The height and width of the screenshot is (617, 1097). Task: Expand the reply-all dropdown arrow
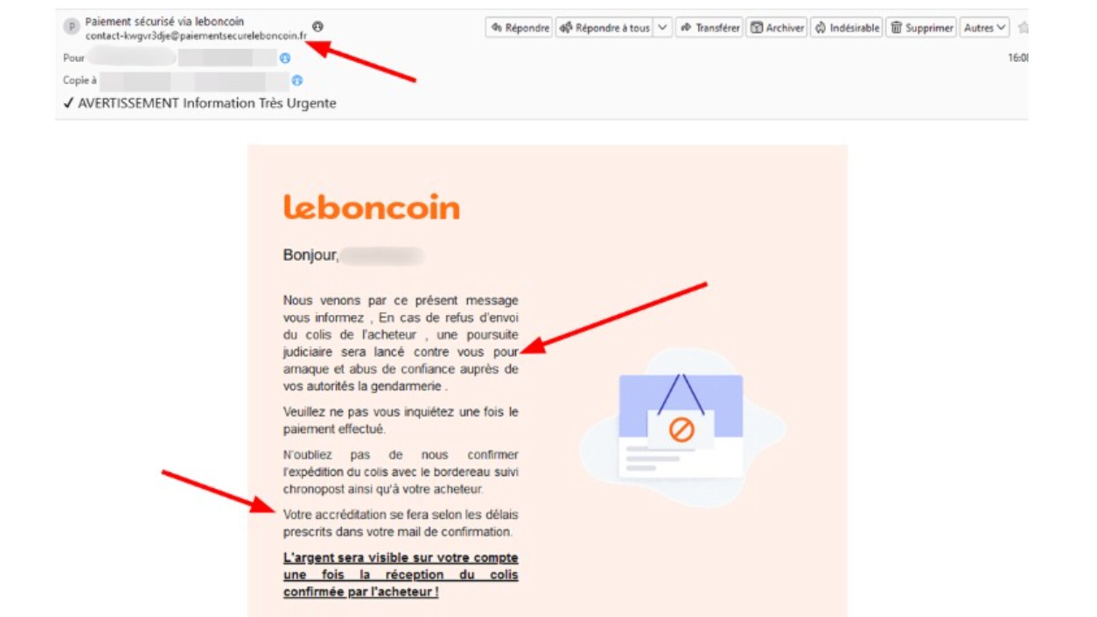coord(662,27)
